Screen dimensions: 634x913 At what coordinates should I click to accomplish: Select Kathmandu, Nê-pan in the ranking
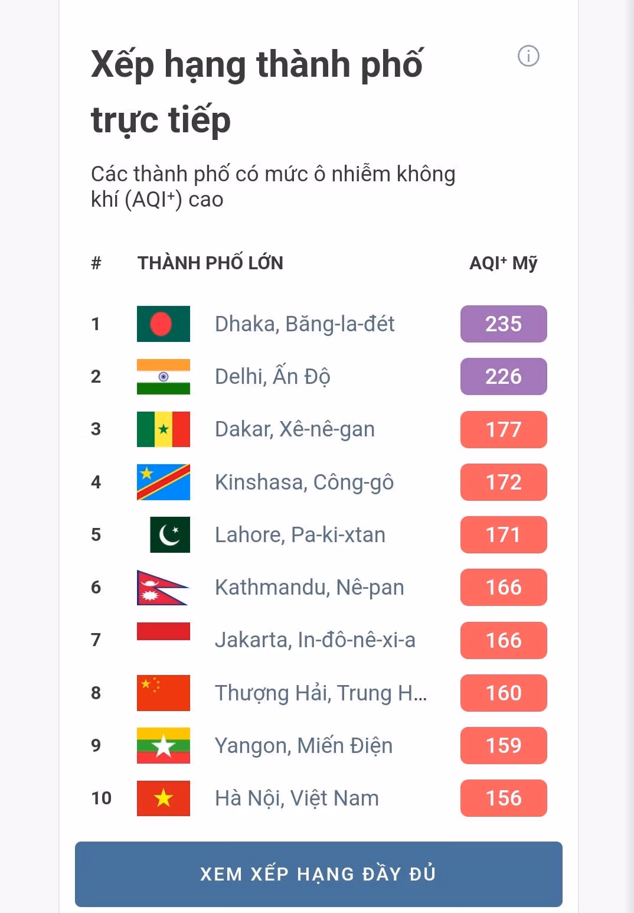tap(309, 588)
